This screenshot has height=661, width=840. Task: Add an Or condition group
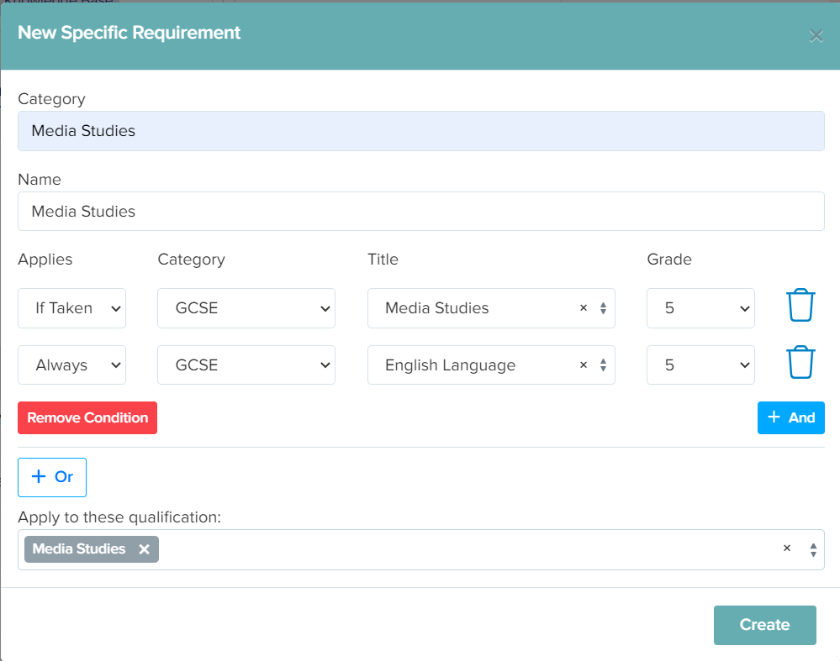52,477
